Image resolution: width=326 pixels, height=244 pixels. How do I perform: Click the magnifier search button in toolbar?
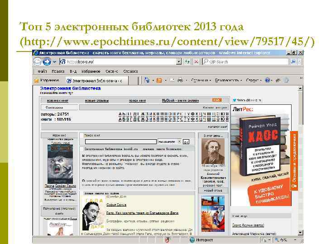point(293,61)
